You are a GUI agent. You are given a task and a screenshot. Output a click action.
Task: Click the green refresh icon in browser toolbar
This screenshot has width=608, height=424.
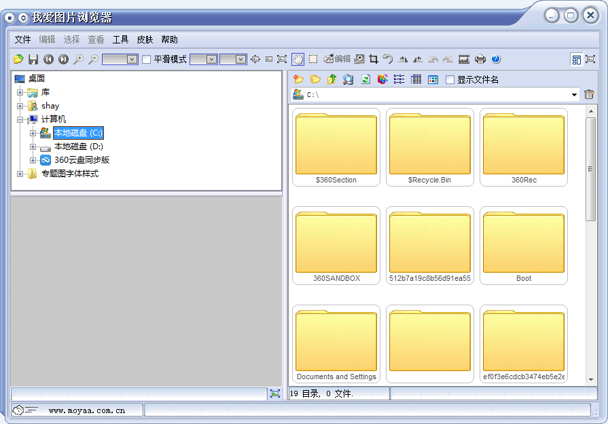coord(365,79)
